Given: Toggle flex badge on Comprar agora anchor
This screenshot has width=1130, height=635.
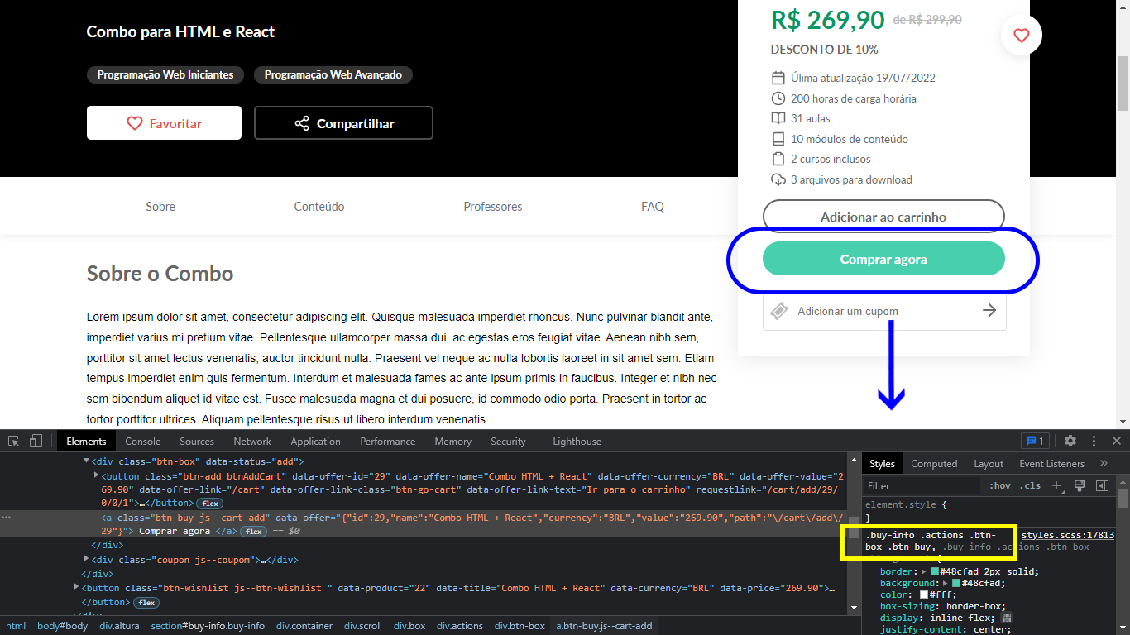Looking at the screenshot, I should (253, 532).
